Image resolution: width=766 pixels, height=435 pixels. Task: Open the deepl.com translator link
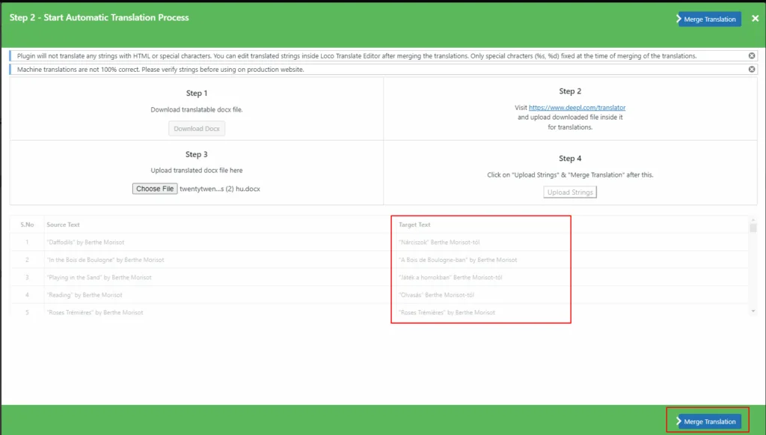[577, 108]
